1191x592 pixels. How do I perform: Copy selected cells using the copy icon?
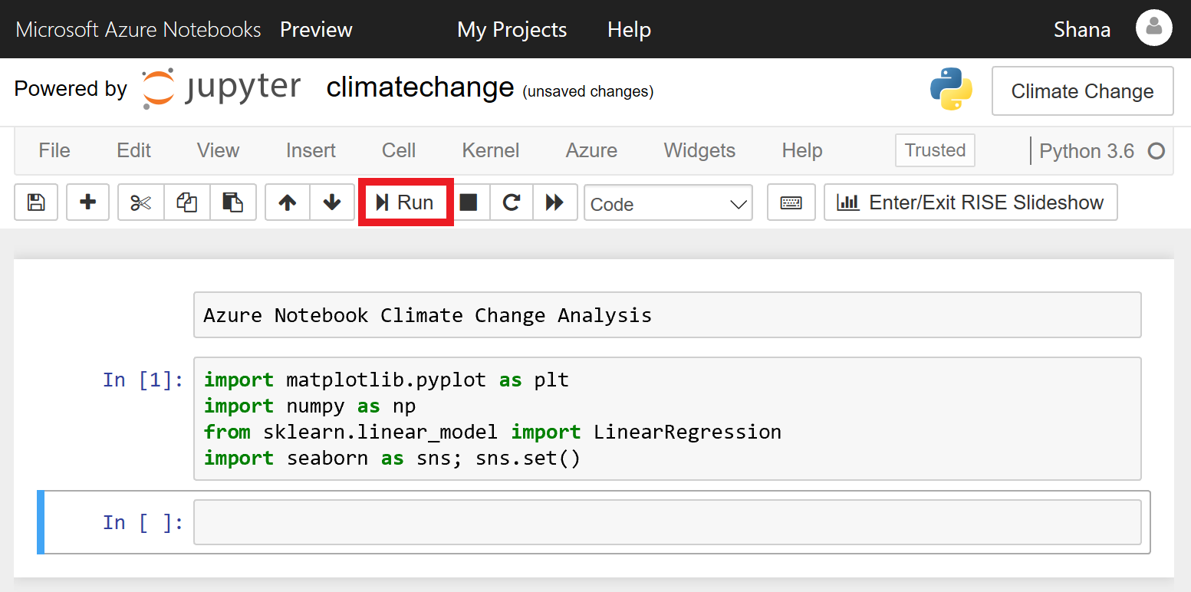point(187,202)
